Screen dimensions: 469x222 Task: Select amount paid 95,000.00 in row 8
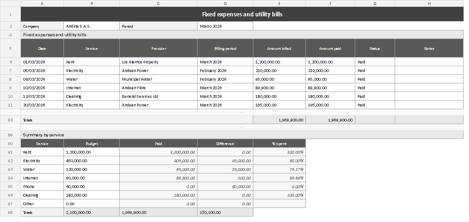[x=330, y=79]
